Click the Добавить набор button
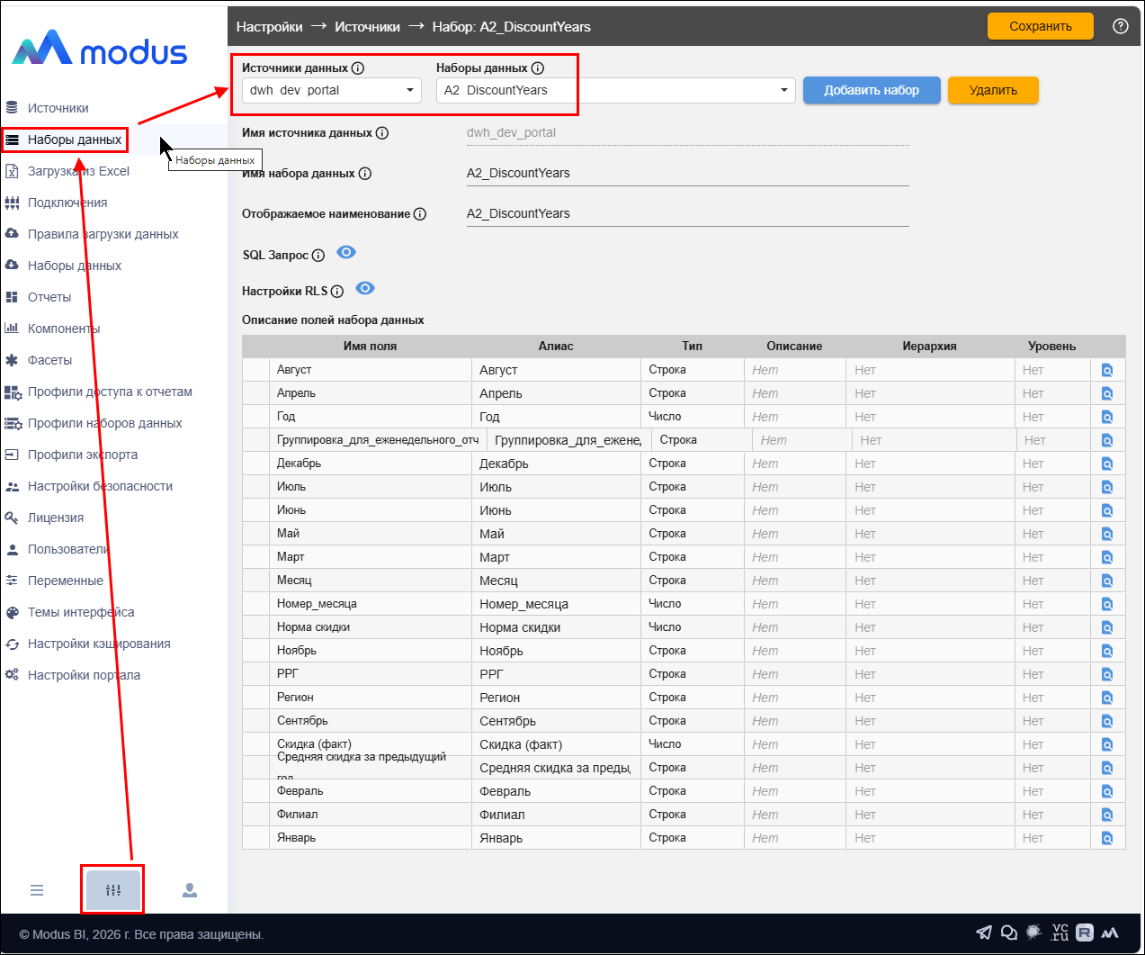This screenshot has height=955, width=1145. click(x=872, y=90)
